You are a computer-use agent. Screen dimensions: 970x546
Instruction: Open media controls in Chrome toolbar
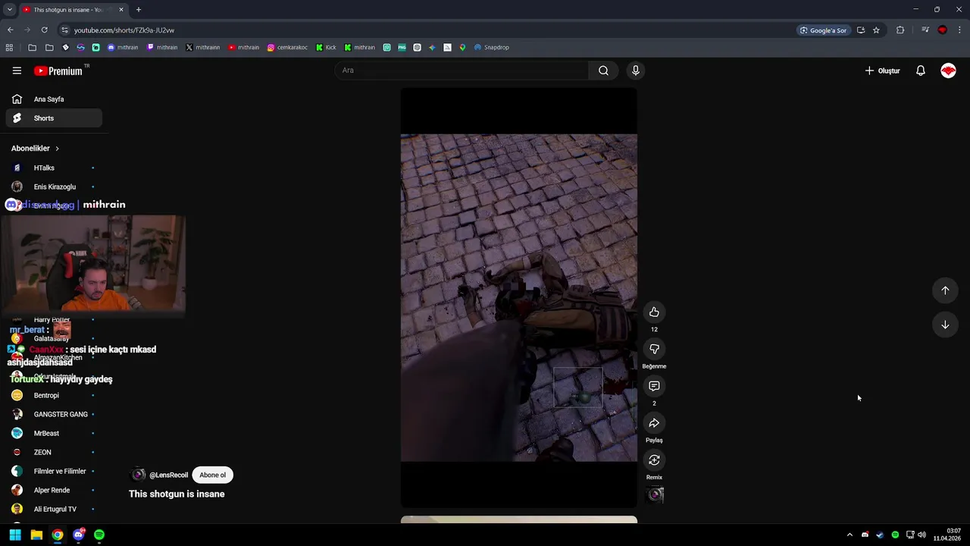click(x=925, y=30)
